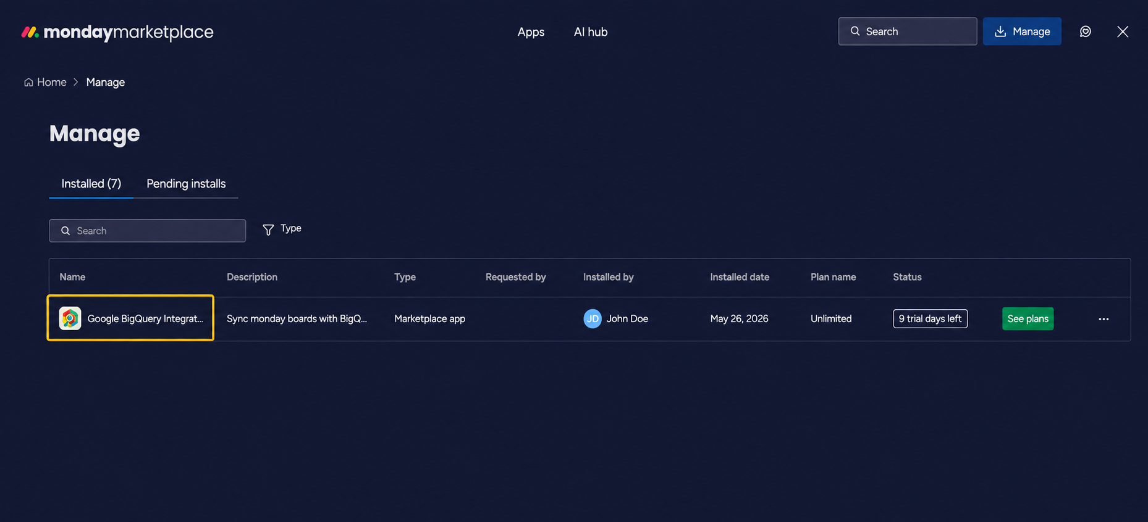
Task: Click the Installed by column header
Action: (609, 277)
